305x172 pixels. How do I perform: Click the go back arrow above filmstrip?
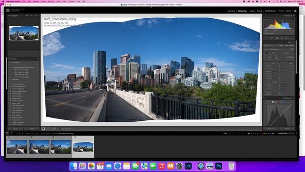pyautogui.click(x=20, y=134)
